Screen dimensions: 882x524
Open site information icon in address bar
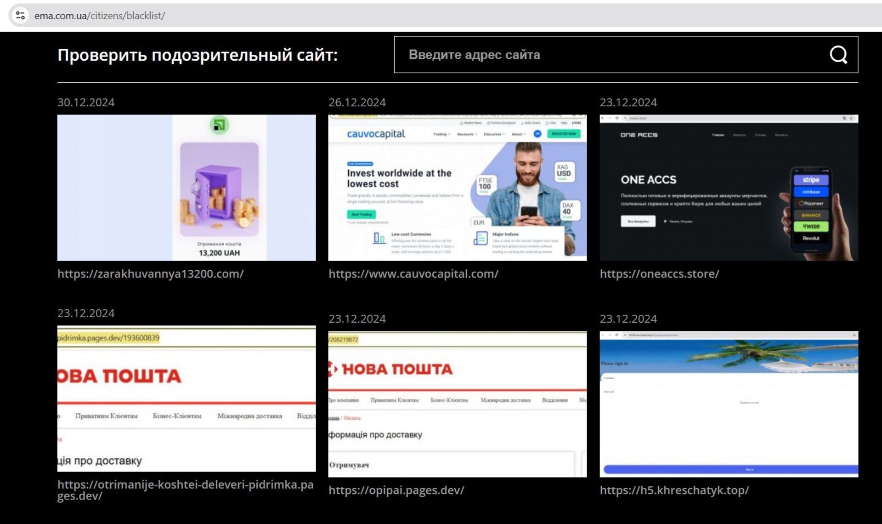coord(20,16)
